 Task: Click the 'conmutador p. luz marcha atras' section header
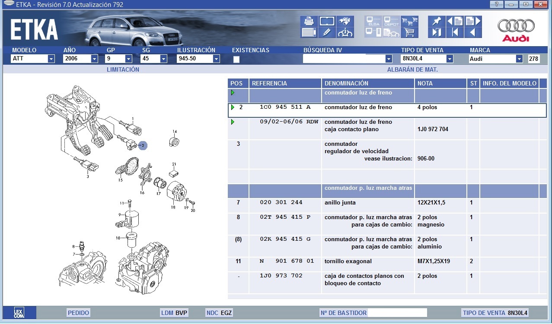(368, 188)
